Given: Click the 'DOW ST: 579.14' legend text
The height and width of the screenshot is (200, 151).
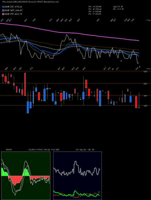Looking at the screenshot, I should pyautogui.click(x=13, y=7).
